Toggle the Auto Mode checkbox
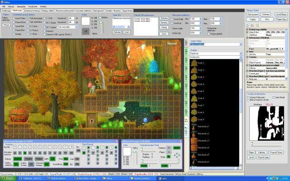The height and width of the screenshot is (181, 290). (274, 97)
